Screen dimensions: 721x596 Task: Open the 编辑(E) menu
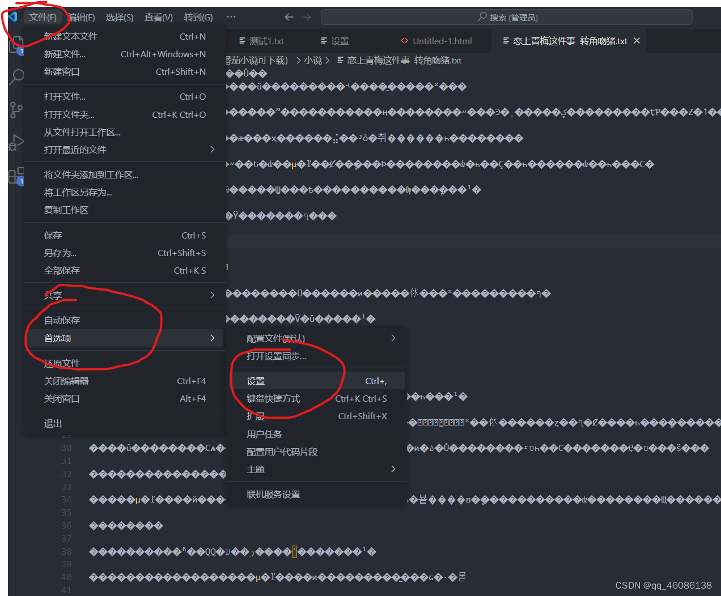point(82,17)
